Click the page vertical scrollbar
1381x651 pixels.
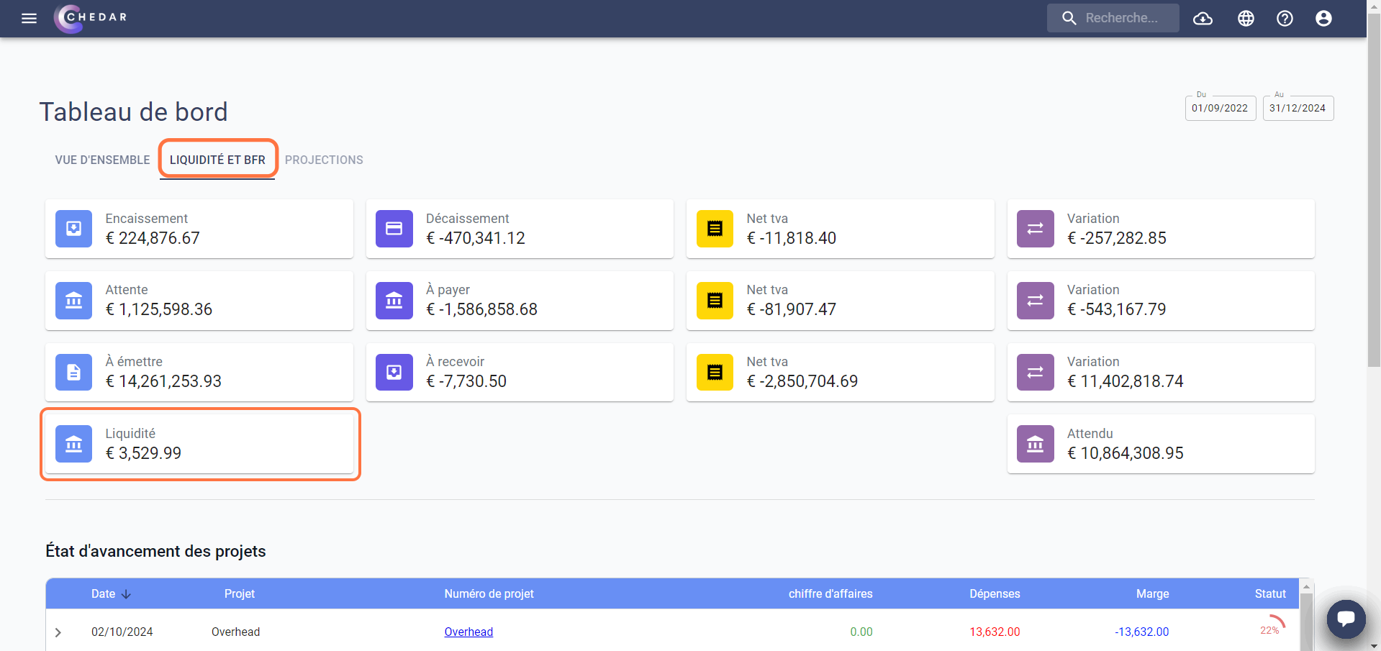(1374, 191)
